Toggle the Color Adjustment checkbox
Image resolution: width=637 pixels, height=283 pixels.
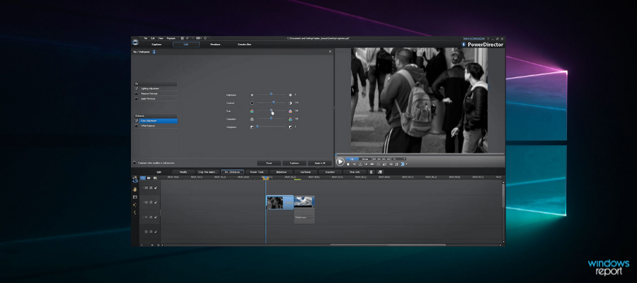tap(137, 120)
